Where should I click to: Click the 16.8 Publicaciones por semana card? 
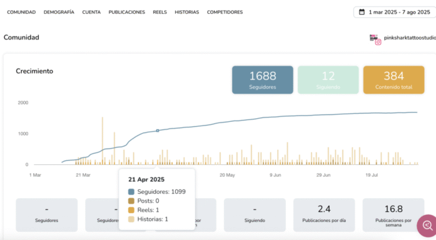pyautogui.click(x=393, y=215)
